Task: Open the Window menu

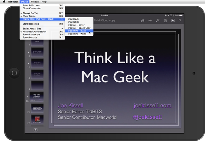Action: pyautogui.click(x=35, y=2)
